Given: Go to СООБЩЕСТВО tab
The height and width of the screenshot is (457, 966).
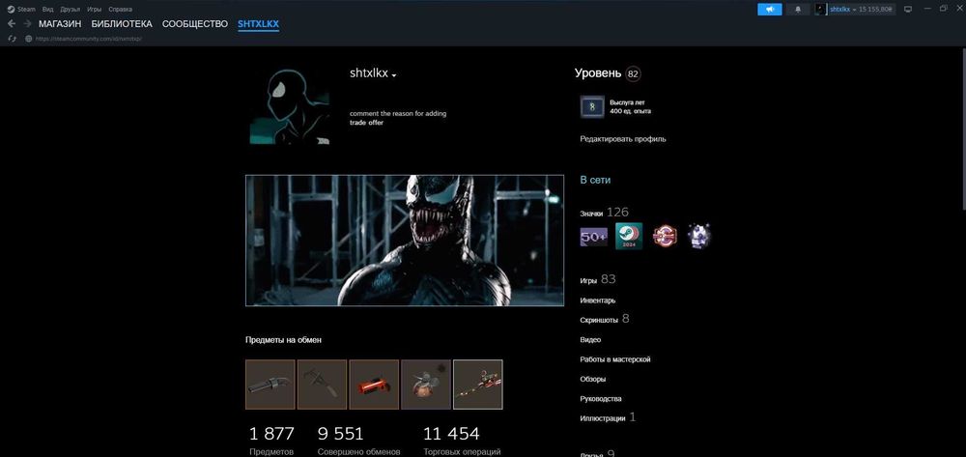Looking at the screenshot, I should (x=195, y=24).
